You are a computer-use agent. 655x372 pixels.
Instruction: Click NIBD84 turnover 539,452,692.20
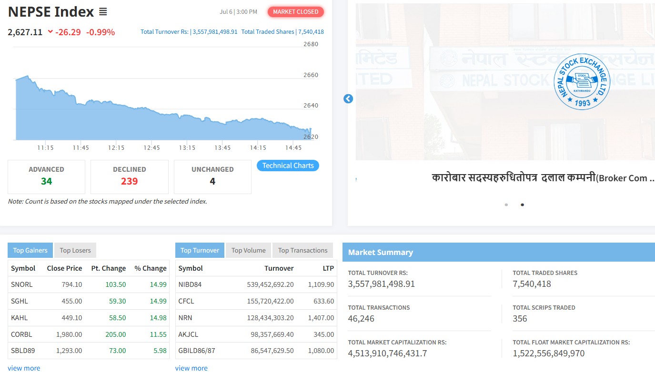click(270, 284)
